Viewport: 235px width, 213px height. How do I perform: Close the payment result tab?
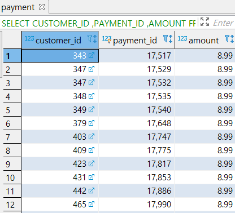click(42, 7)
